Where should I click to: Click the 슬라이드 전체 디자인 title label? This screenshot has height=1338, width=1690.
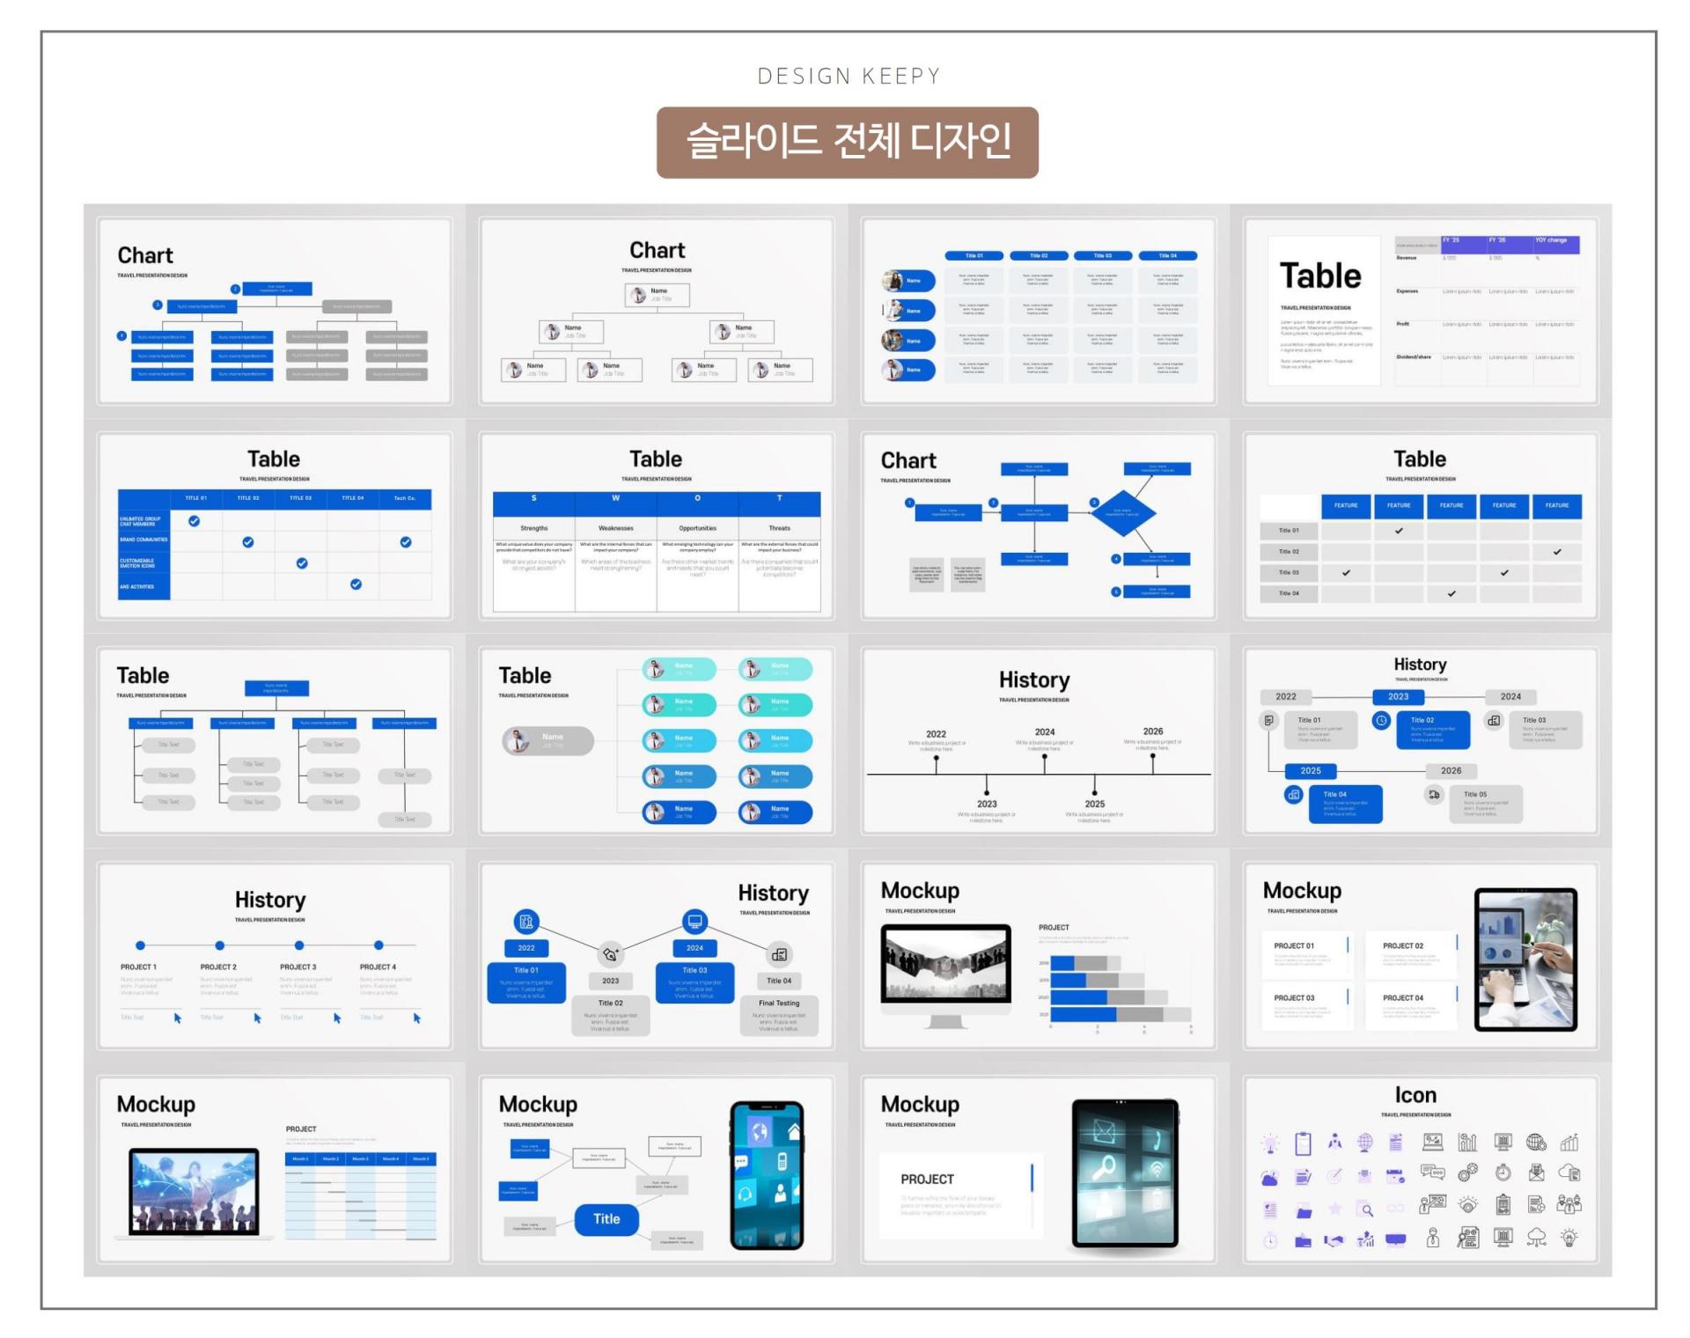pos(845,138)
